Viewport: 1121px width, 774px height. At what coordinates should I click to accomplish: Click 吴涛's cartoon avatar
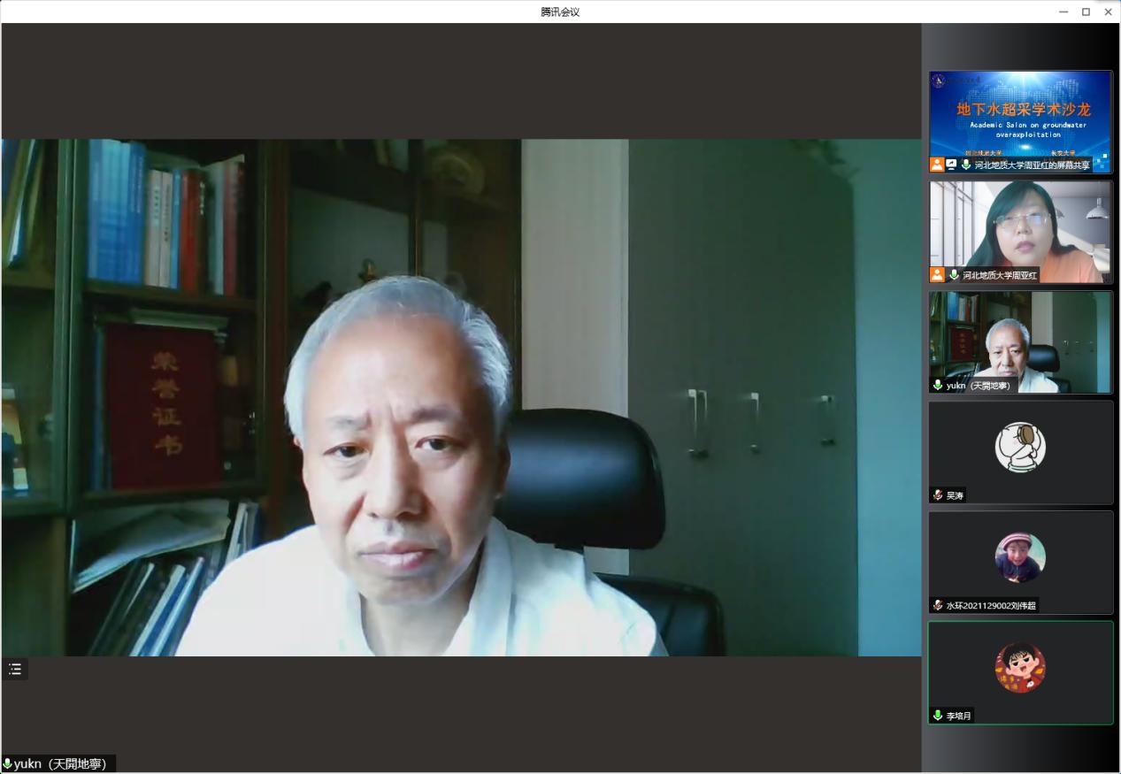1020,447
